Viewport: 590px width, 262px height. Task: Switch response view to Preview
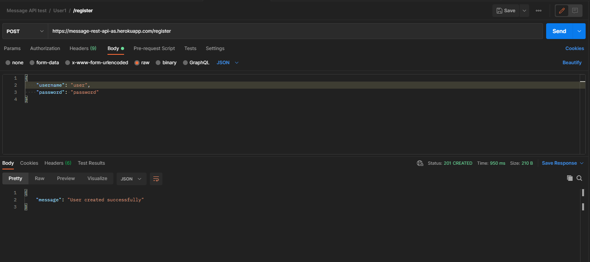pyautogui.click(x=66, y=178)
